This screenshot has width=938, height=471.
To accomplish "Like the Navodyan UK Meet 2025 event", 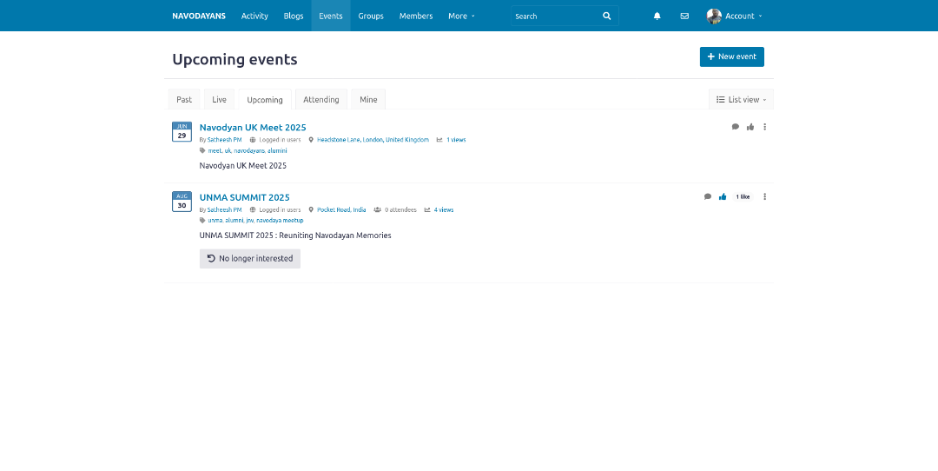I will (x=750, y=127).
